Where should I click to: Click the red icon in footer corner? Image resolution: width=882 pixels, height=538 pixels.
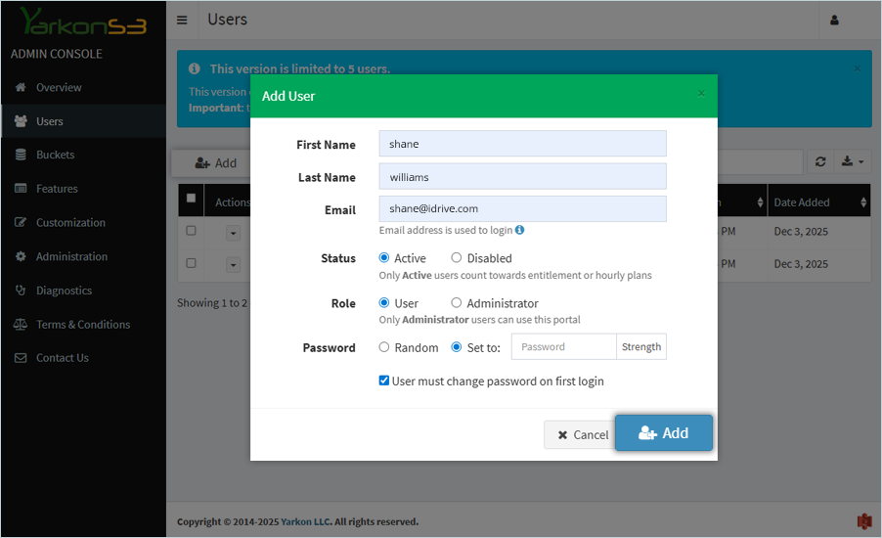pyautogui.click(x=863, y=521)
